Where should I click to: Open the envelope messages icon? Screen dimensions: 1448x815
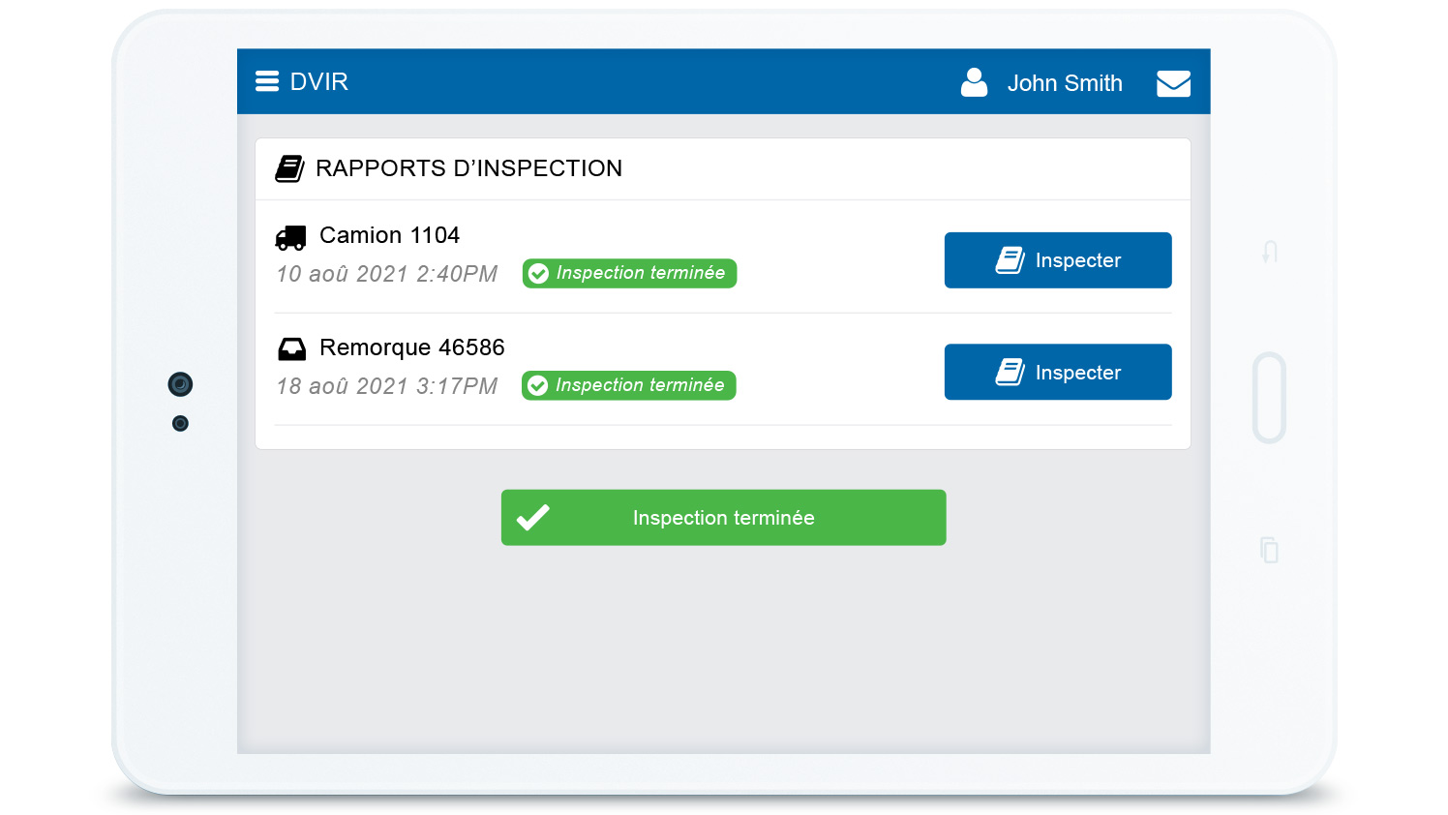pos(1173,83)
